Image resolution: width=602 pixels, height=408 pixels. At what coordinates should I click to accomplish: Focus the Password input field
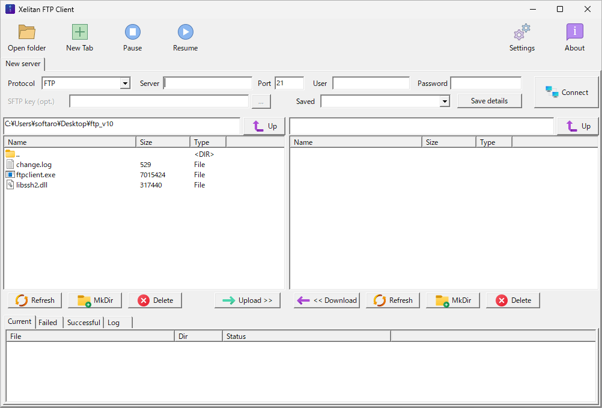click(486, 84)
